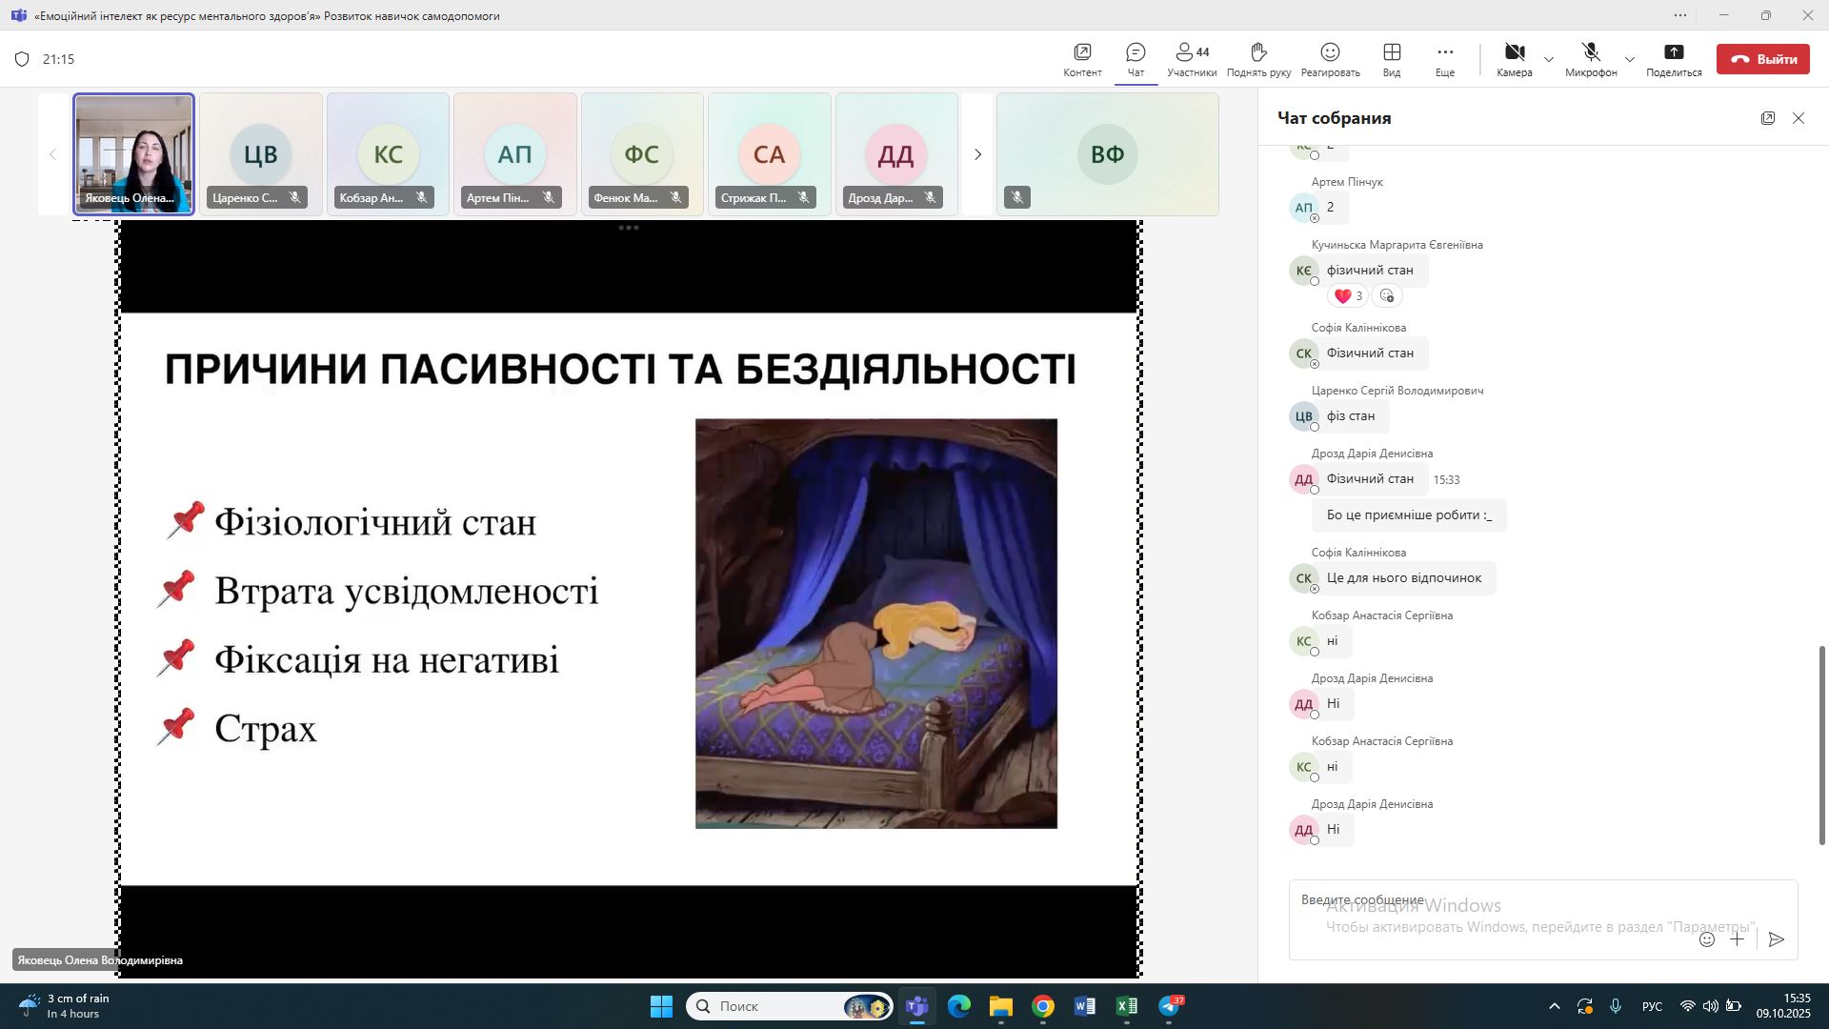Screen dimensions: 1829x1029
Task: Pop out the meeting chat panel
Action: [x=1768, y=118]
